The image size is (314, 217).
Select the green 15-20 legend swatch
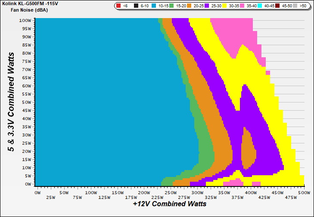coord(172,6)
